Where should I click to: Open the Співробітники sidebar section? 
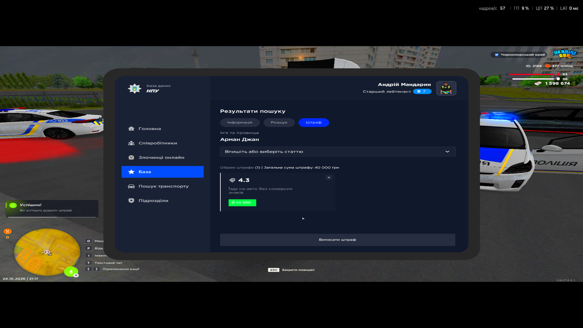162,143
